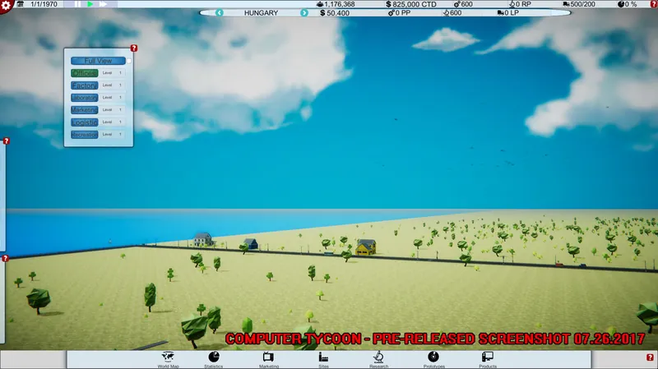The height and width of the screenshot is (369, 658).
Task: Select the Laboratory building button
Action: 85,98
